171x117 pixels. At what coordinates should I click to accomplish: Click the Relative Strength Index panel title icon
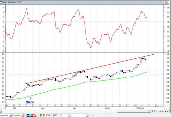(x=1, y=2)
